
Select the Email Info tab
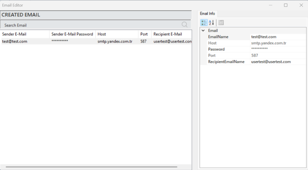207,14
